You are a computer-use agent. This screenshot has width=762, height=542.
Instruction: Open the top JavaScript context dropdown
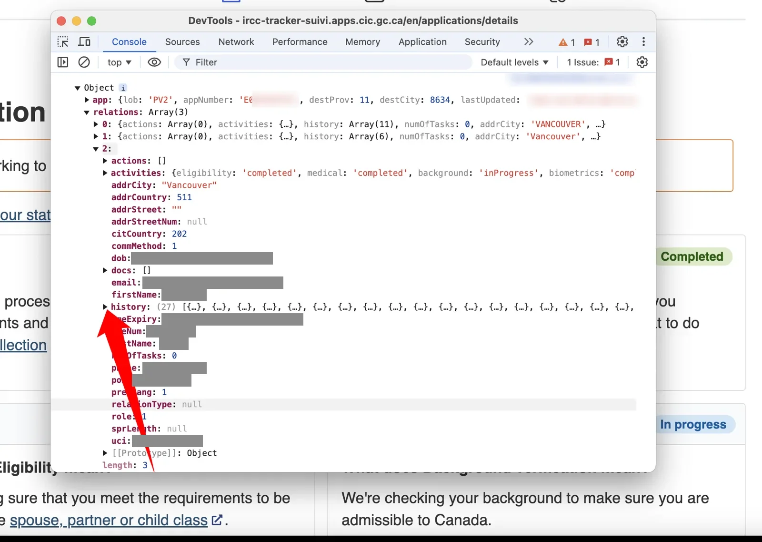[119, 62]
